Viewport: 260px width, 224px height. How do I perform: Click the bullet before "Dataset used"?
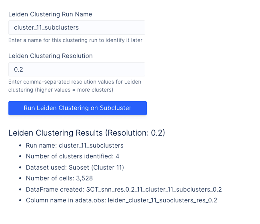[x=21, y=168]
